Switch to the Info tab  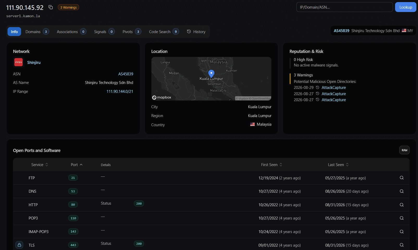pyautogui.click(x=14, y=32)
